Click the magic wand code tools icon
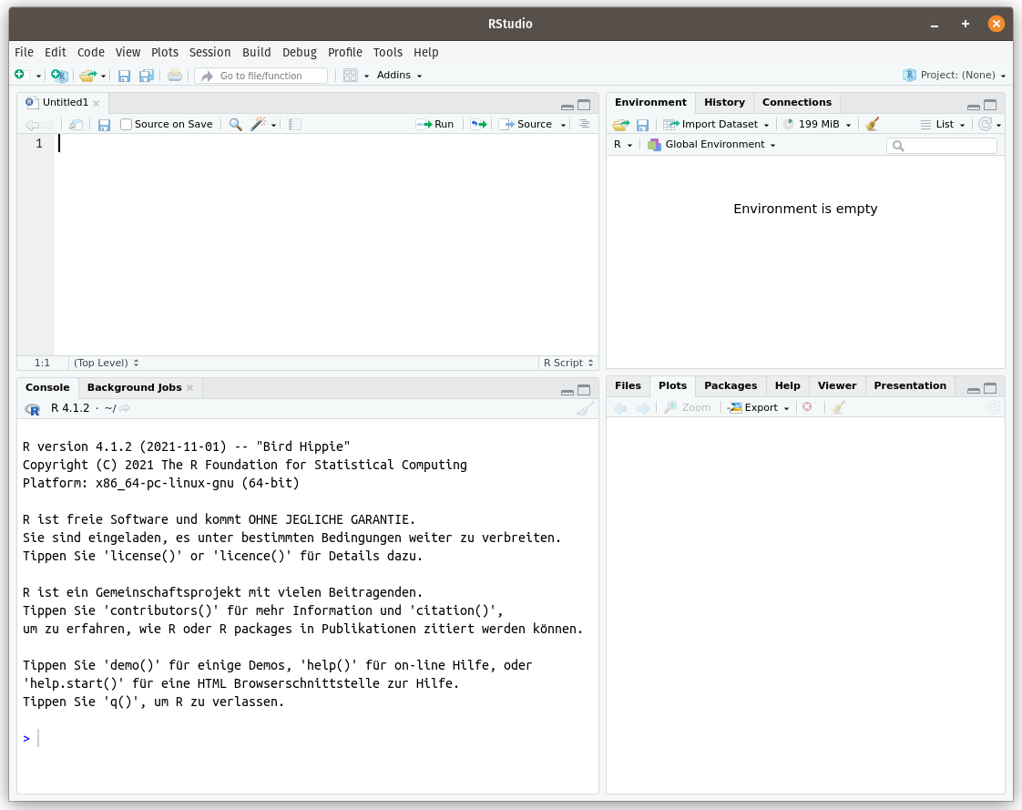The width and height of the screenshot is (1022, 810). pyautogui.click(x=259, y=125)
